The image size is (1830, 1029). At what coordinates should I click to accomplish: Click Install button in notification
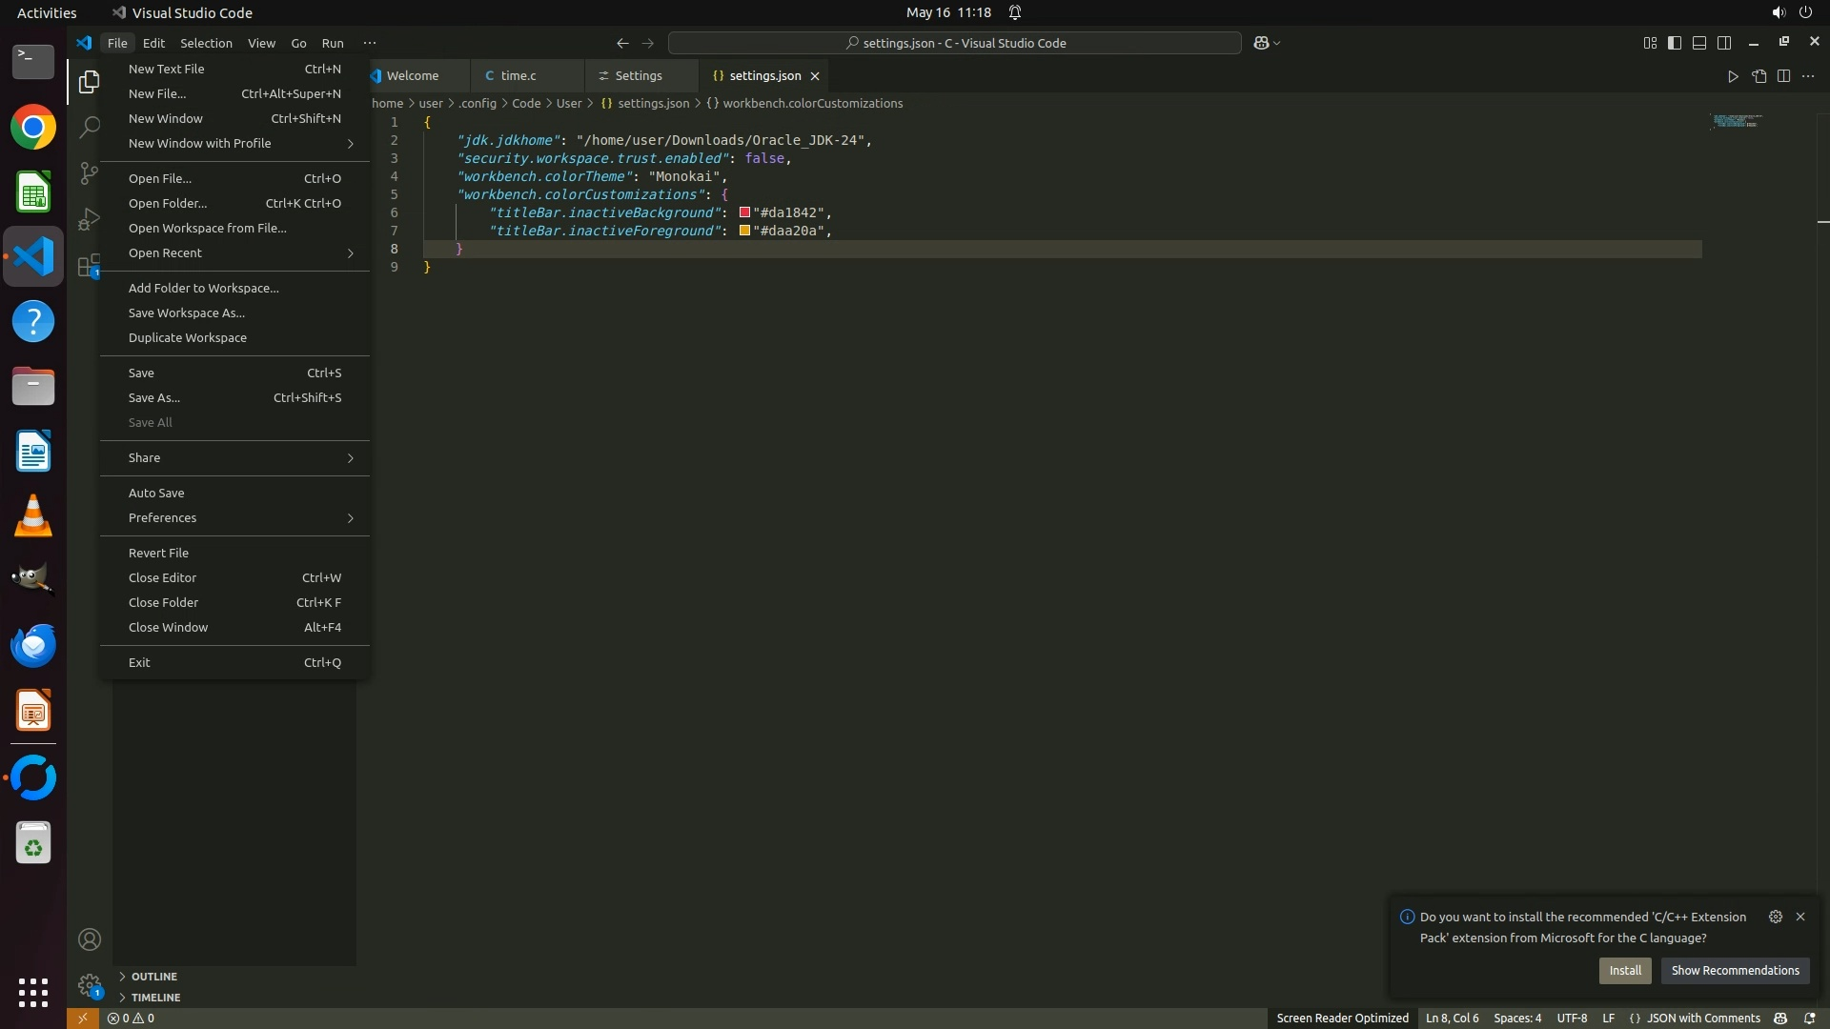tap(1625, 970)
